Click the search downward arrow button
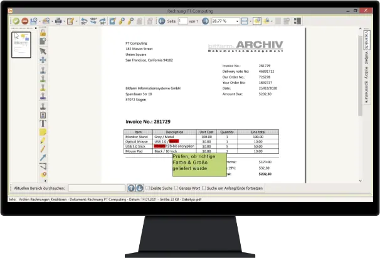The image size is (380, 258). click(140, 188)
